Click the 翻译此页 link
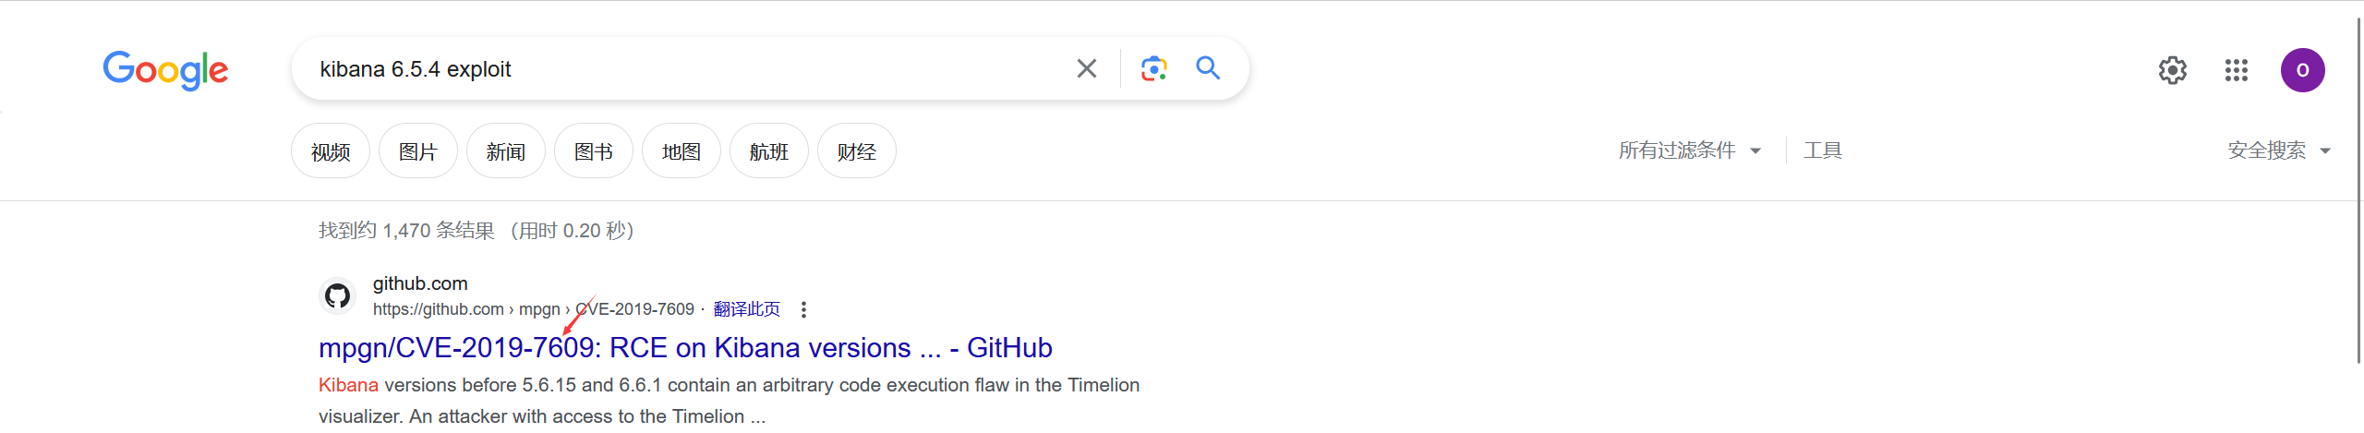This screenshot has height=433, width=2364. click(x=746, y=309)
